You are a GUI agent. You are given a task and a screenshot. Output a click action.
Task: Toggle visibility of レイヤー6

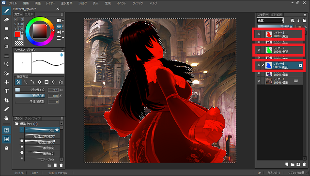coord(259,65)
